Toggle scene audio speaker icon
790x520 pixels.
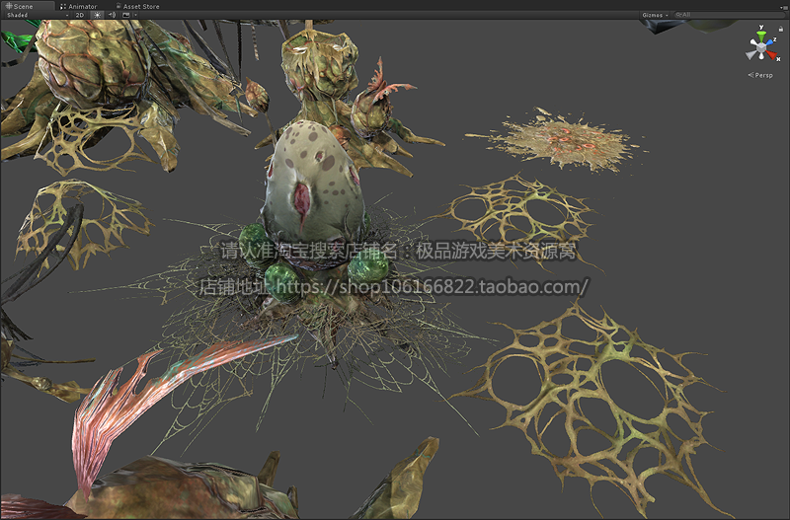(x=112, y=15)
